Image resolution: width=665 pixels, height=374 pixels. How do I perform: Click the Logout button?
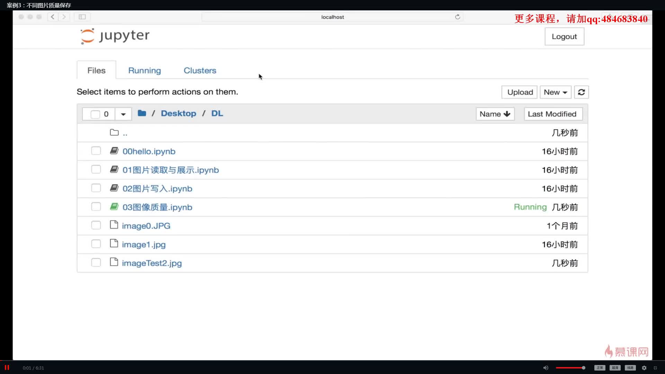point(564,36)
